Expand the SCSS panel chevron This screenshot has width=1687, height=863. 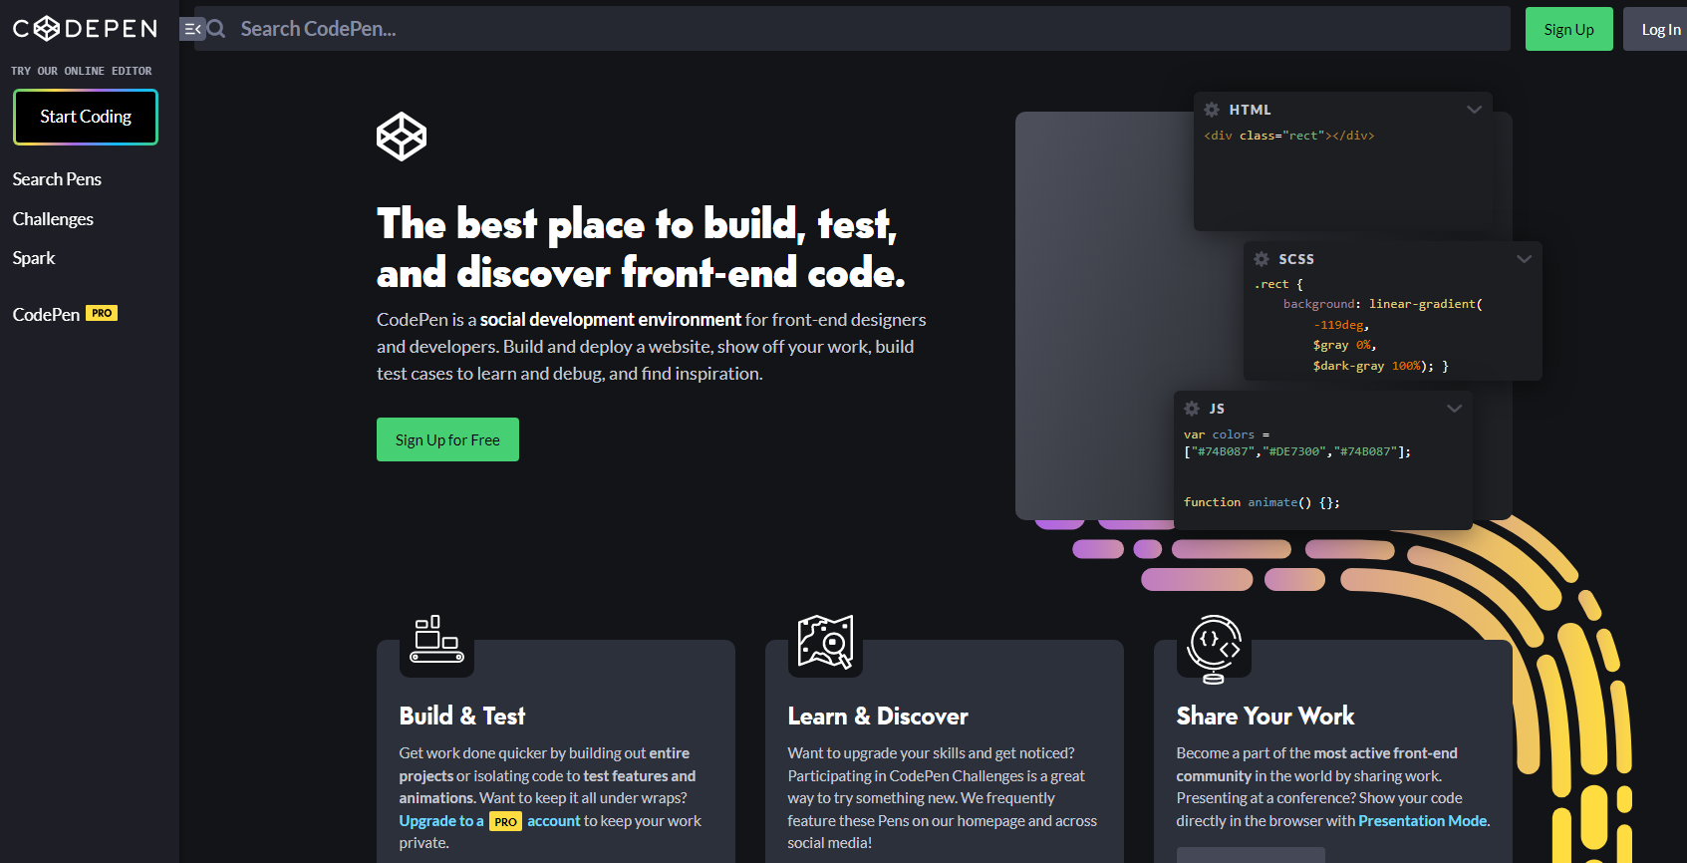tap(1524, 259)
